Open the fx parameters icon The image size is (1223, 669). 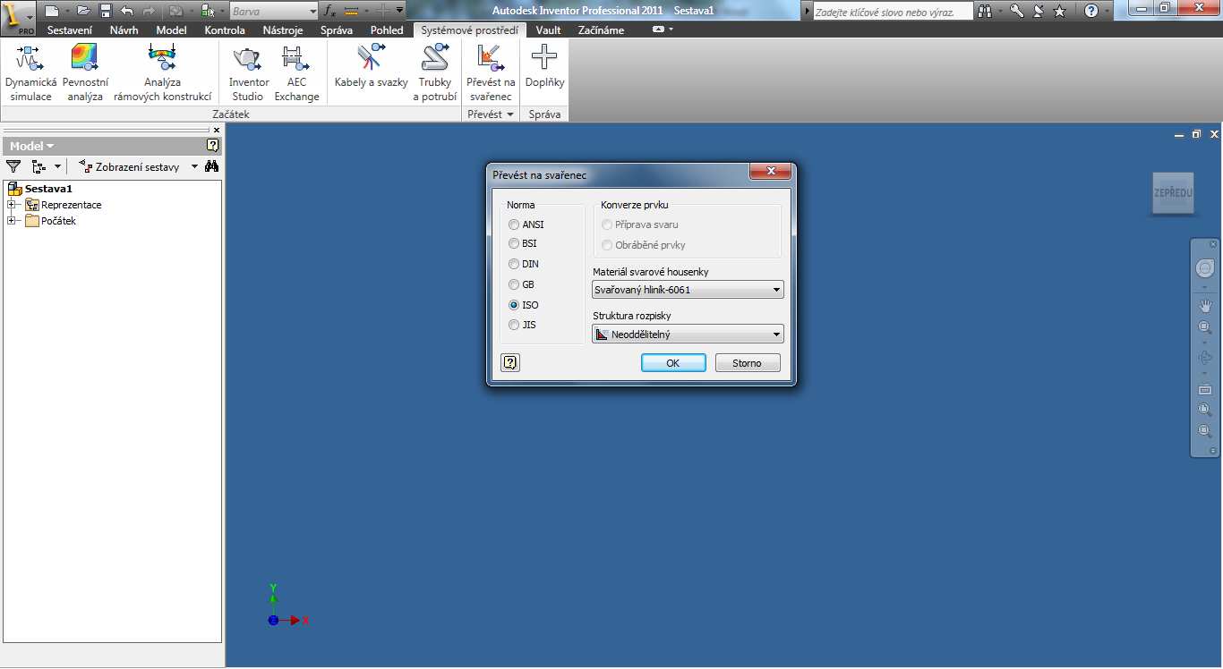pos(329,11)
